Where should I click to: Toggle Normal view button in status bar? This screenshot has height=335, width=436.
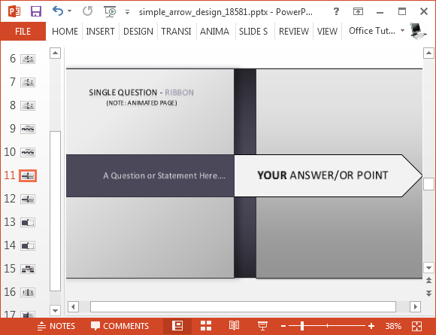click(177, 325)
